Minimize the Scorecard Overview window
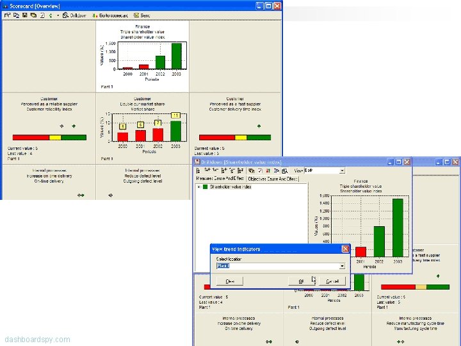Screen dimensions: 461x346 259,6
